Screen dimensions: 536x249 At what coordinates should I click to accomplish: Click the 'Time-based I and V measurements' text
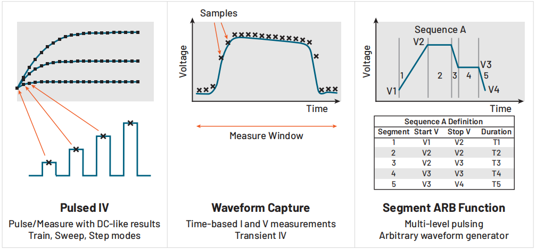tap(261, 224)
